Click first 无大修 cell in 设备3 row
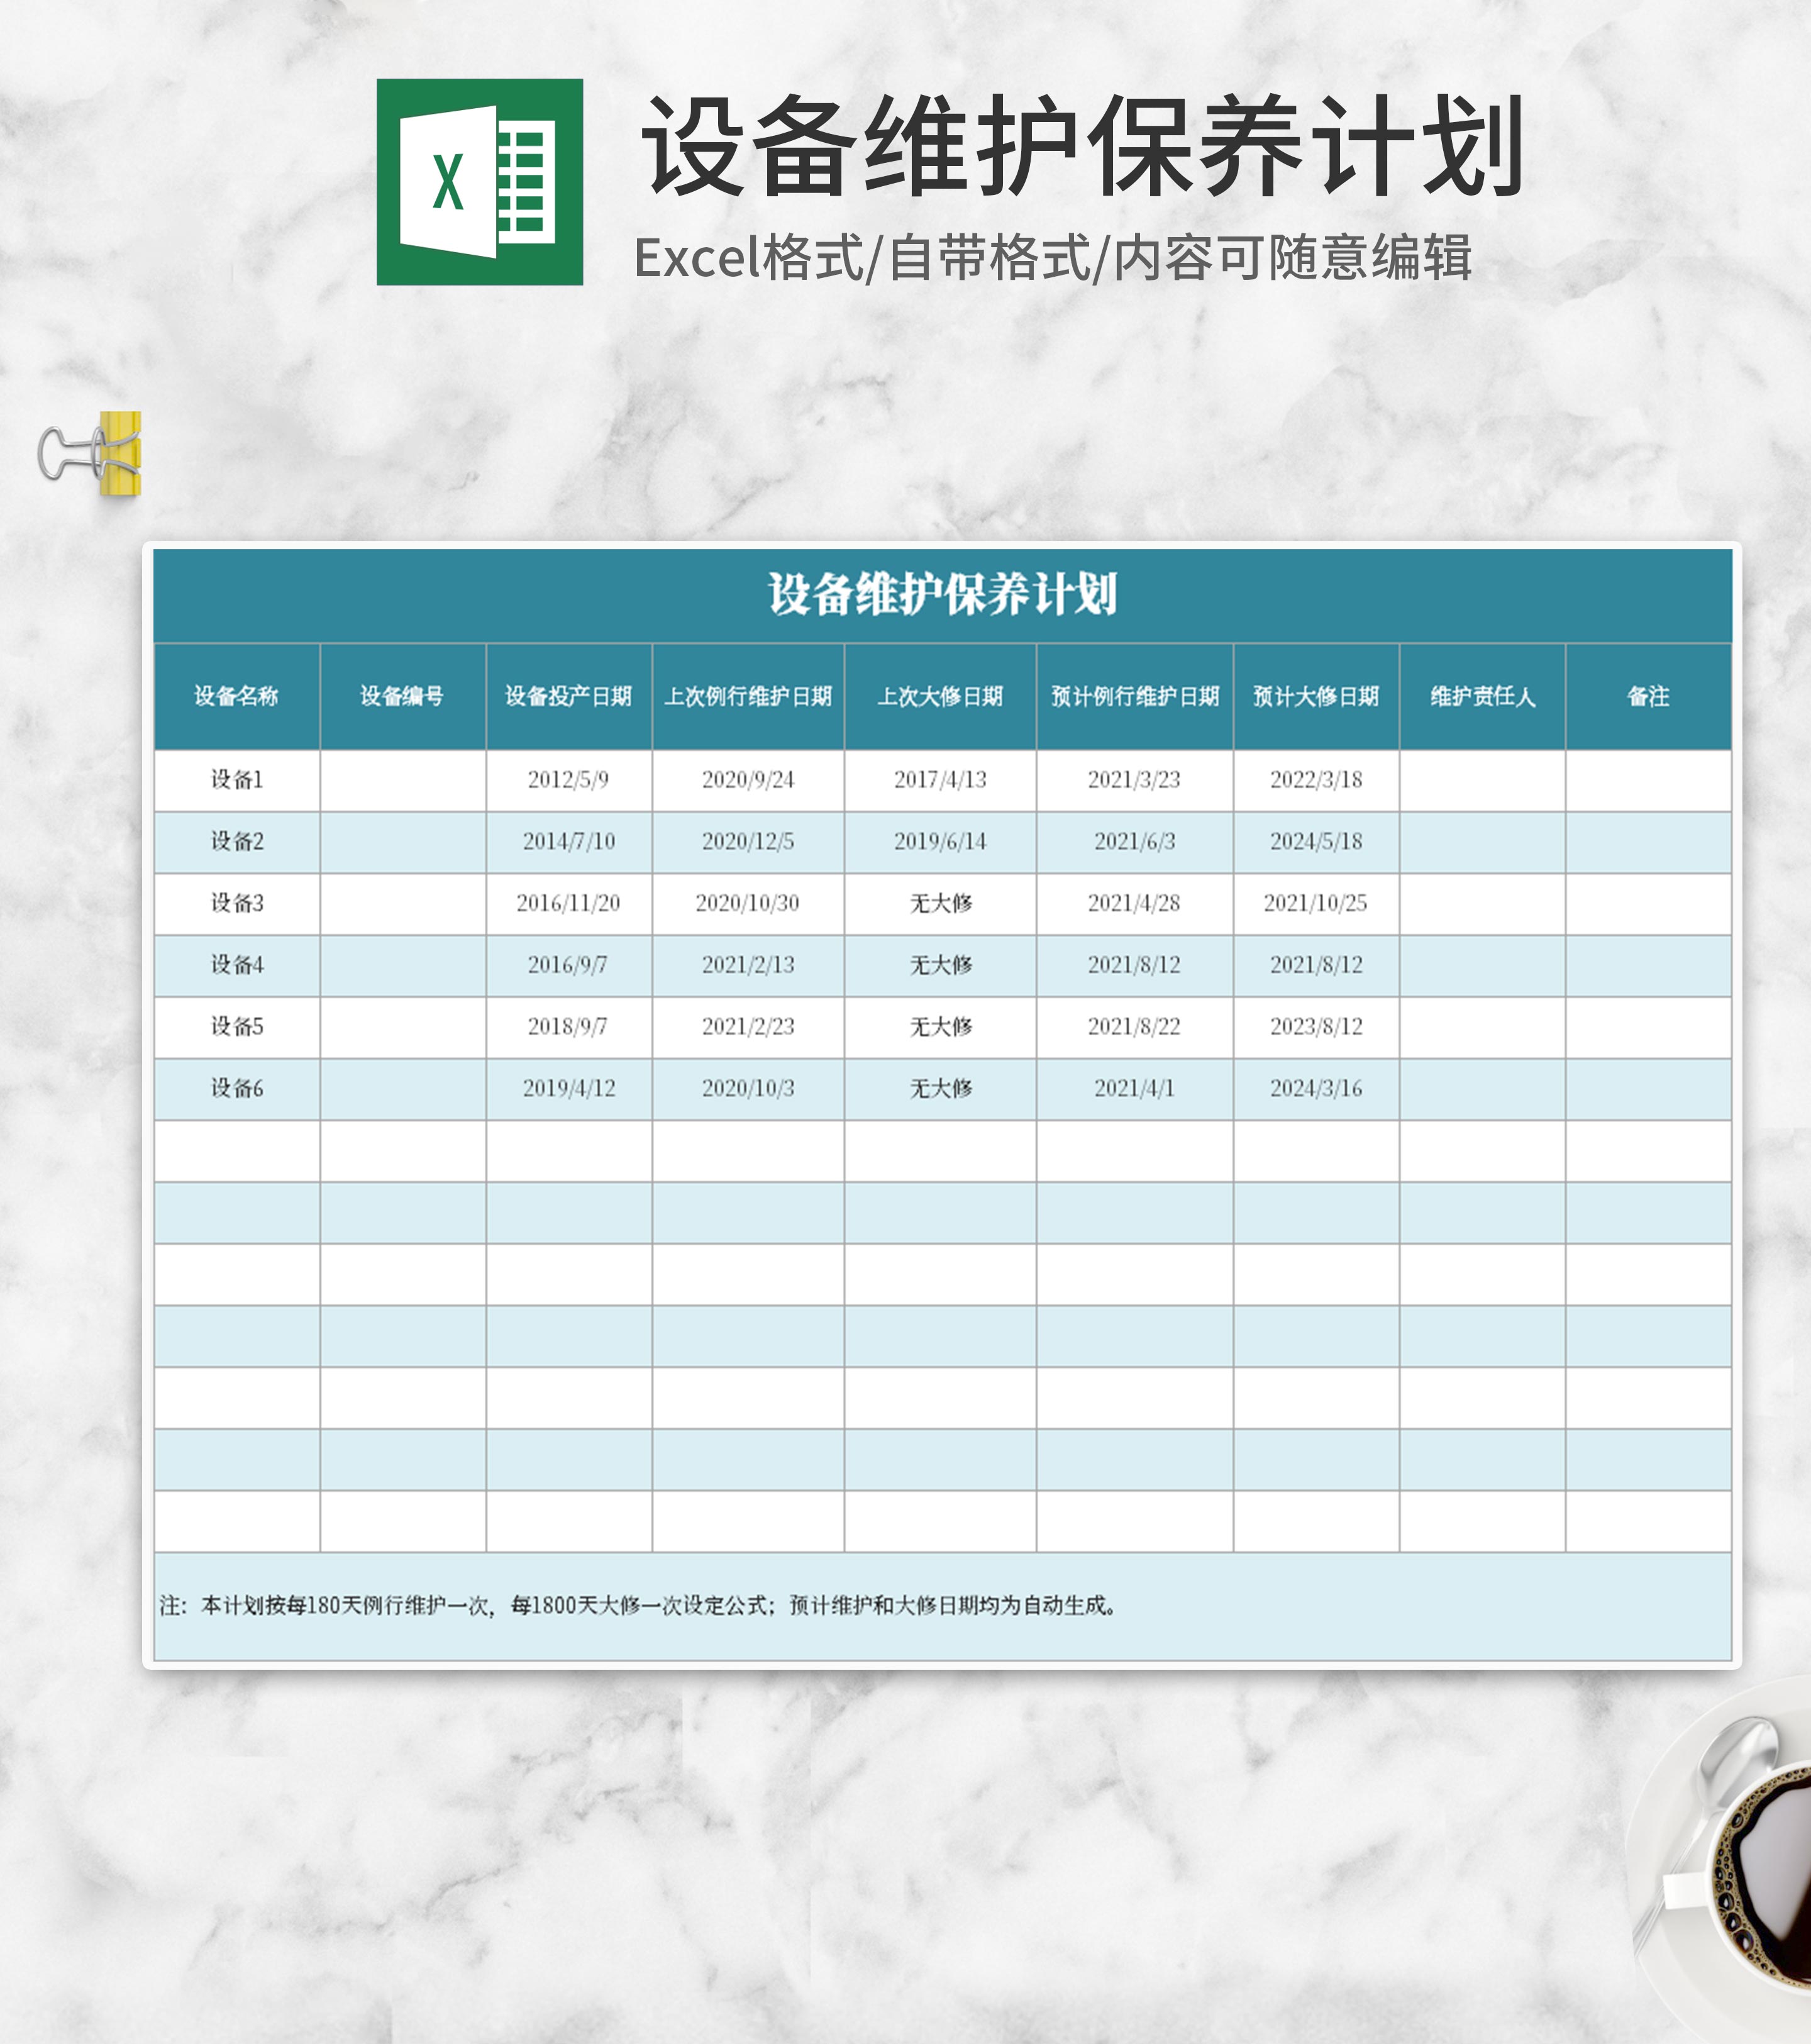 point(940,904)
